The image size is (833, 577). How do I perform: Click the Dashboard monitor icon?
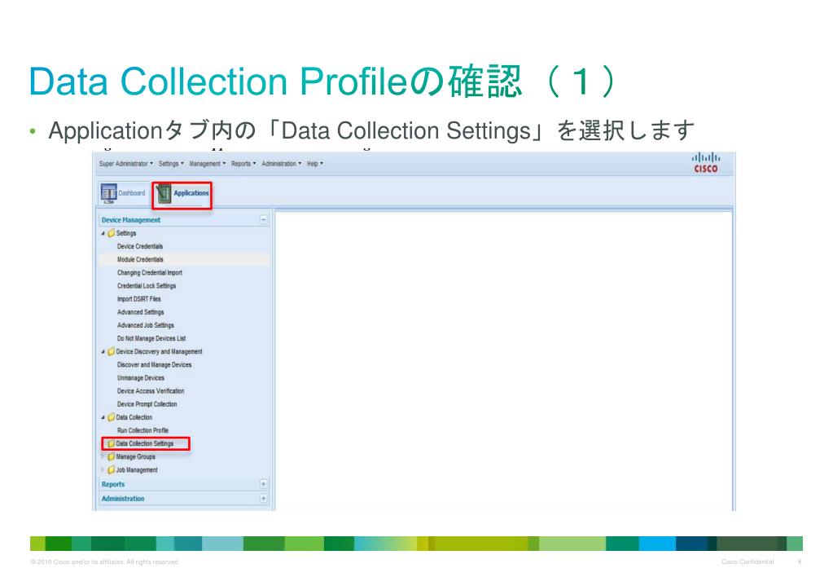pos(108,194)
